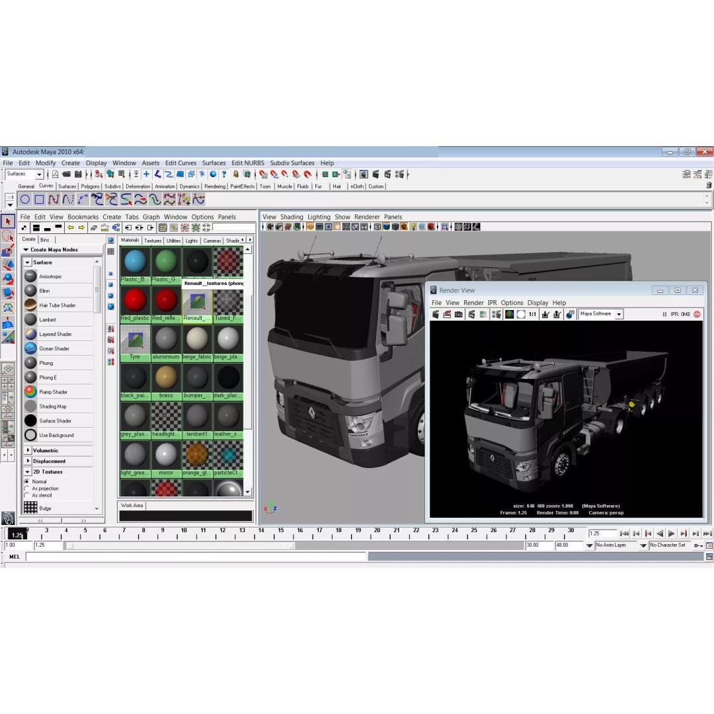Create a NURBS circle from the Curves shelf
Screen dimensions: 714x714
25,199
